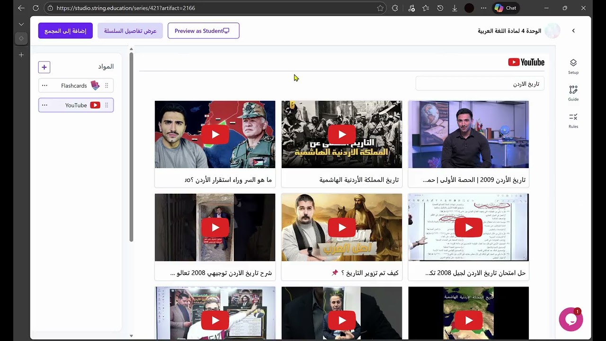Reload the page with browser refresh icon
This screenshot has width=606, height=341.
click(x=36, y=8)
